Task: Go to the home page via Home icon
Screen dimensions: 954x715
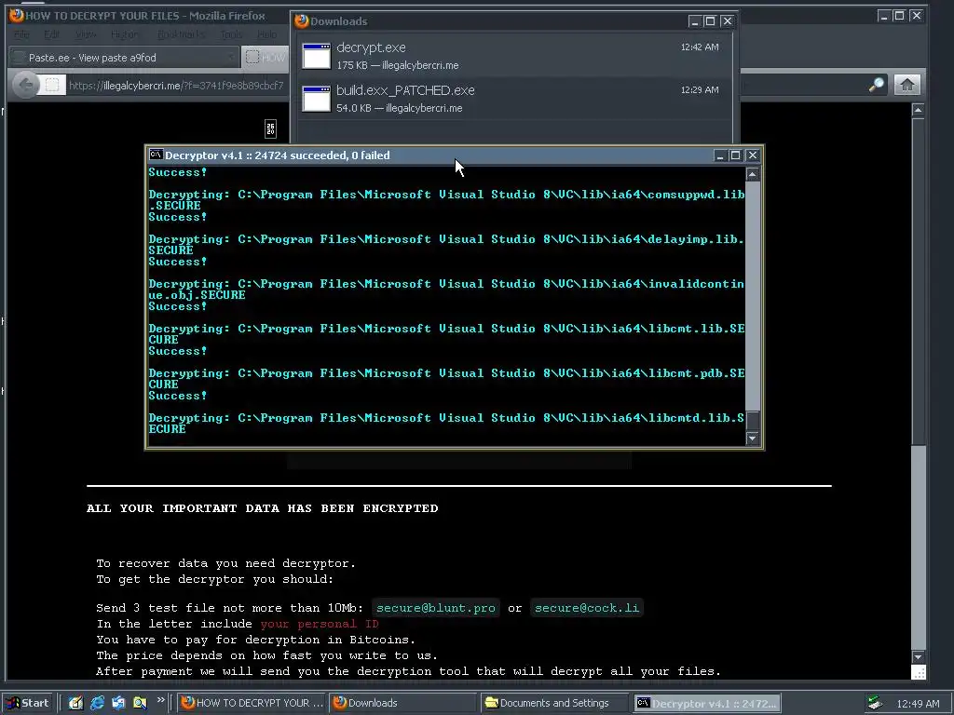Action: point(906,85)
